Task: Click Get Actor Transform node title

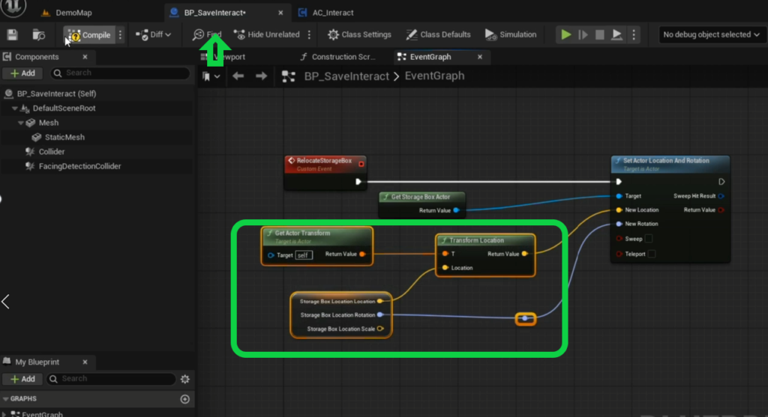Action: pos(302,233)
